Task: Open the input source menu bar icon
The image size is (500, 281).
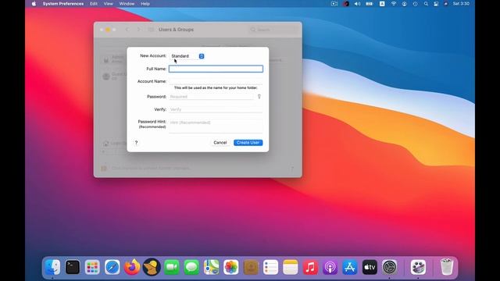Action: (382, 4)
